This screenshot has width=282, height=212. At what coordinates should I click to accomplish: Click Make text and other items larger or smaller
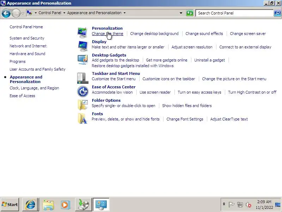tap(128, 47)
